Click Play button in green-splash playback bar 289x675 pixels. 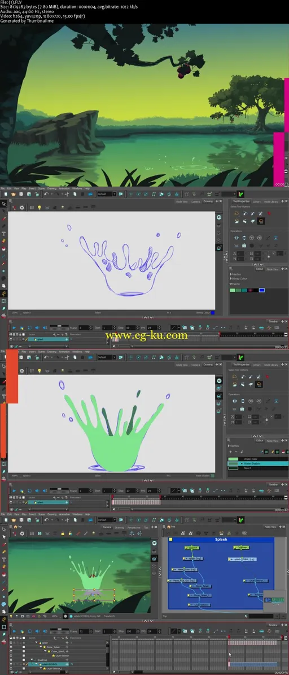coord(14,491)
